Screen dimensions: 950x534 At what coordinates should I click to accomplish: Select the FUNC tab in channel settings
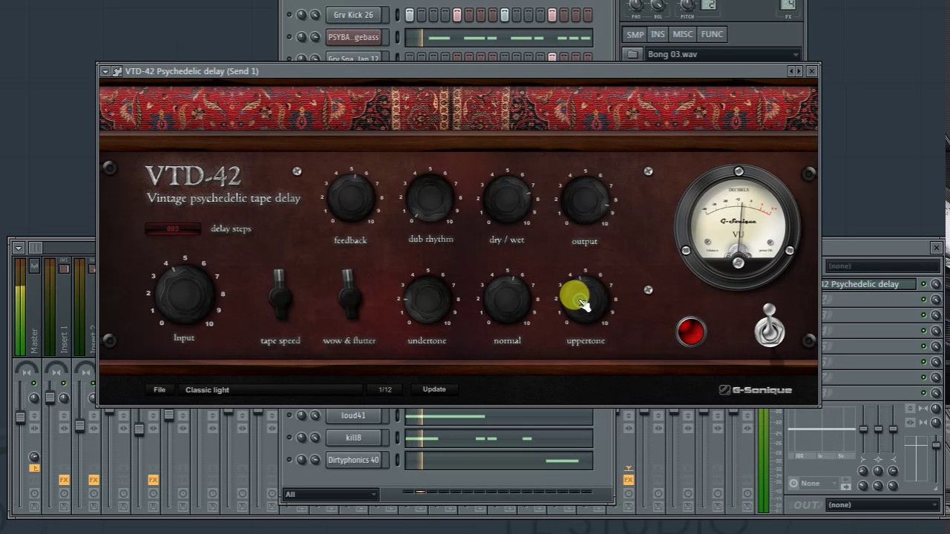(712, 34)
